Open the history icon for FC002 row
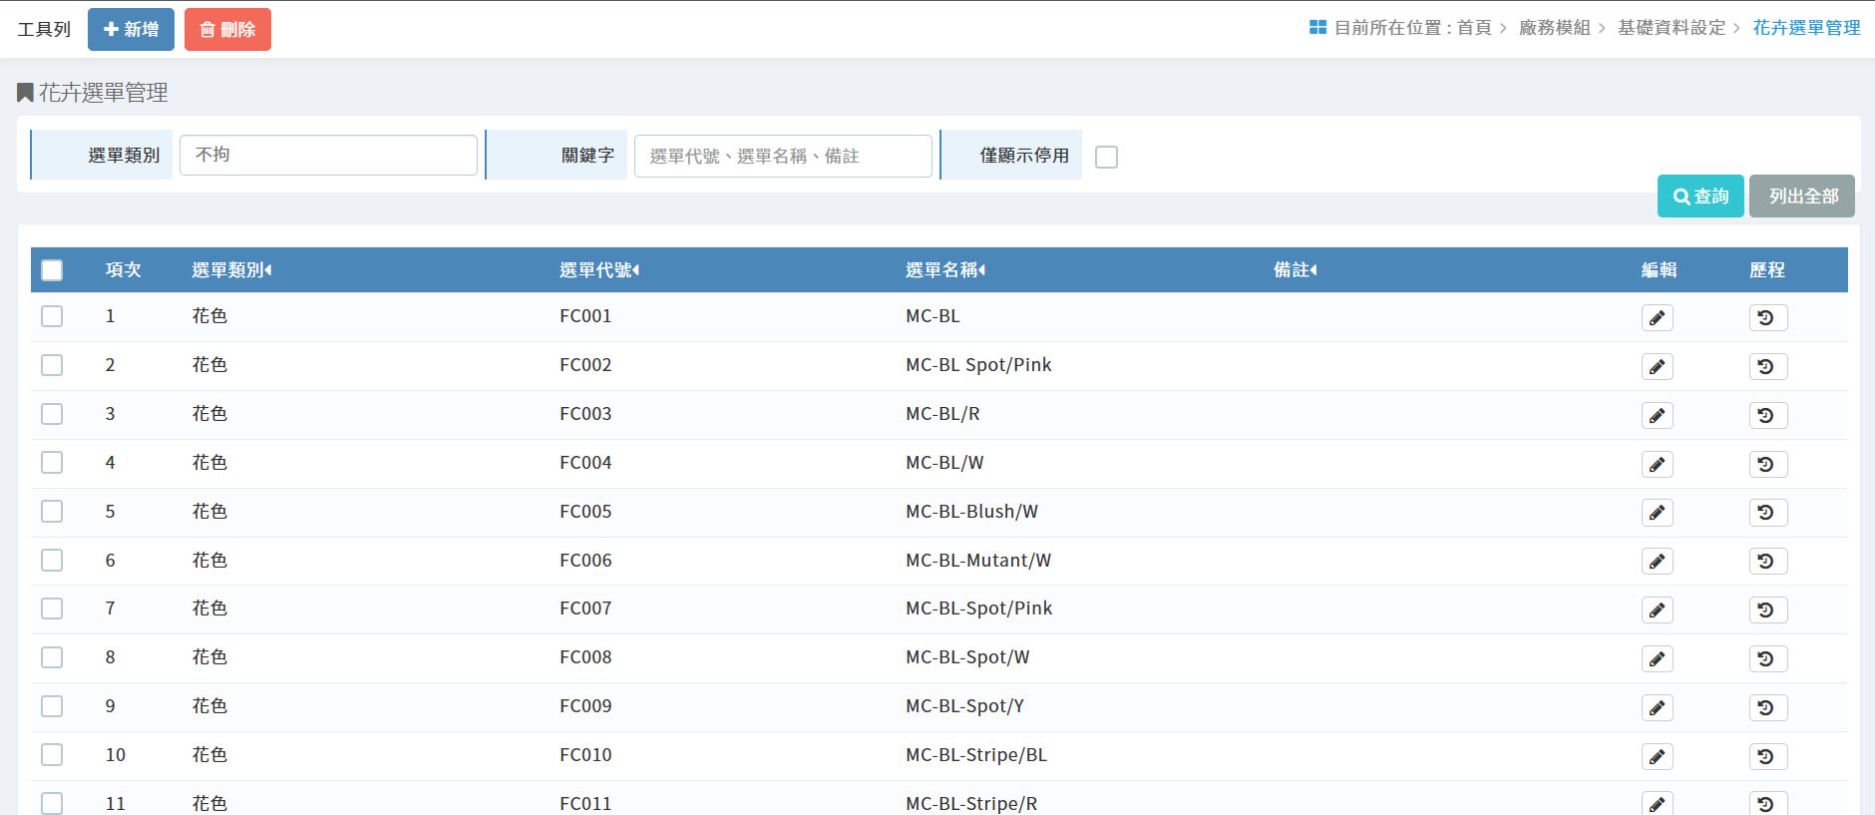This screenshot has width=1875, height=815. (1767, 367)
